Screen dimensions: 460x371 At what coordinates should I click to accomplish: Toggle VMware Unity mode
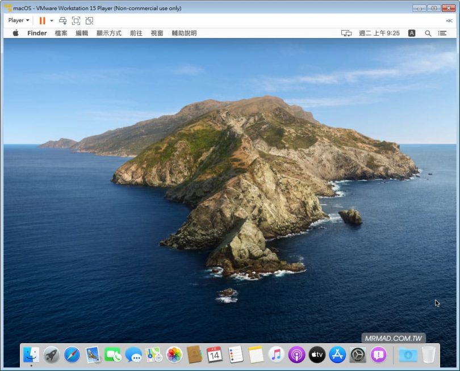coord(89,20)
